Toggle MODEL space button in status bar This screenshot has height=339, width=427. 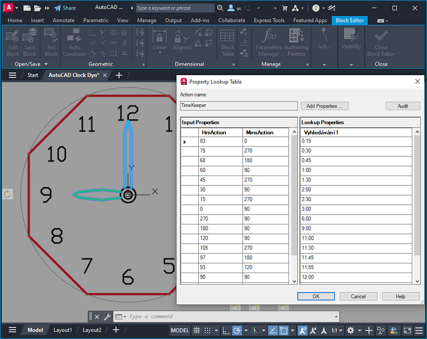pyautogui.click(x=180, y=330)
